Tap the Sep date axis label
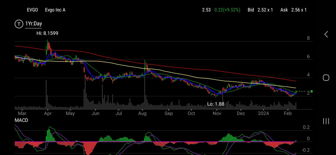This screenshot has height=155, width=336. tap(169, 114)
